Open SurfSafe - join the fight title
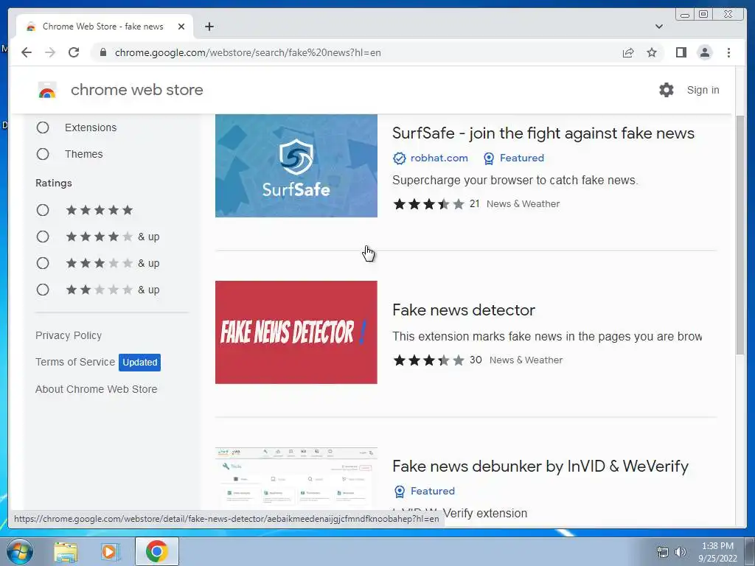The width and height of the screenshot is (755, 566). click(543, 133)
